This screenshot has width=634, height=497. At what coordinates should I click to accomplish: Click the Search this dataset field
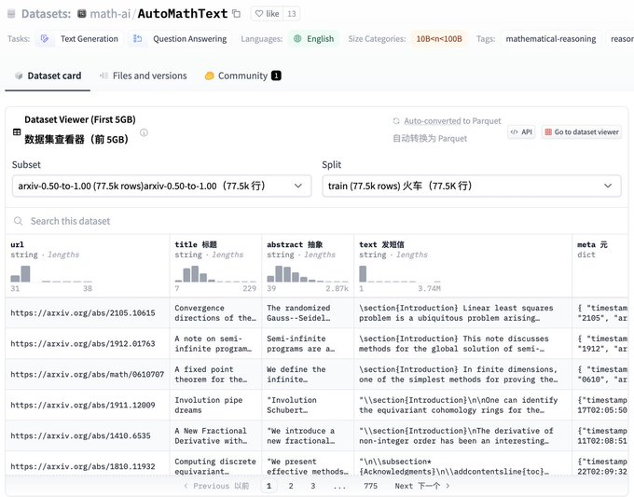317,221
